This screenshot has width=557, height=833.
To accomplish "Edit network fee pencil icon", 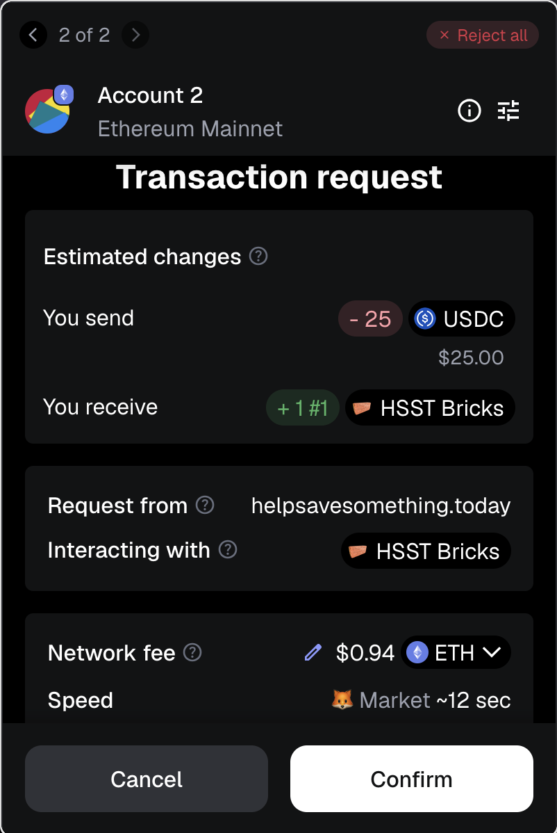I will [x=313, y=653].
